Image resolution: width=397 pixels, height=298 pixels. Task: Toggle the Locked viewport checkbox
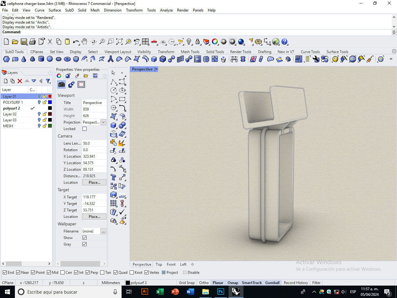click(x=84, y=129)
